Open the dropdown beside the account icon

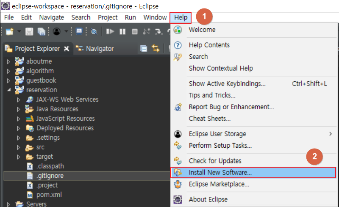tap(66, 32)
